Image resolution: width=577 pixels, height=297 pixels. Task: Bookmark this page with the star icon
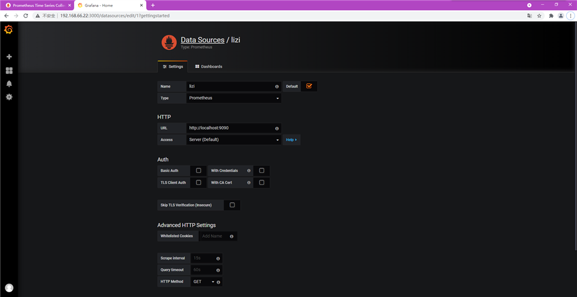click(x=539, y=16)
